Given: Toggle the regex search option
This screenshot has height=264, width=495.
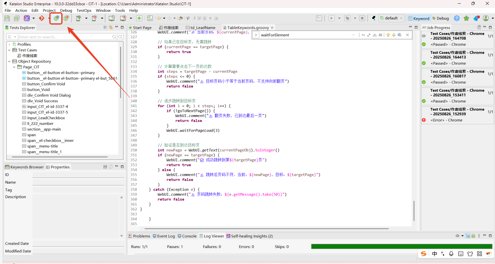Looking at the screenshot, I should click(x=369, y=35).
